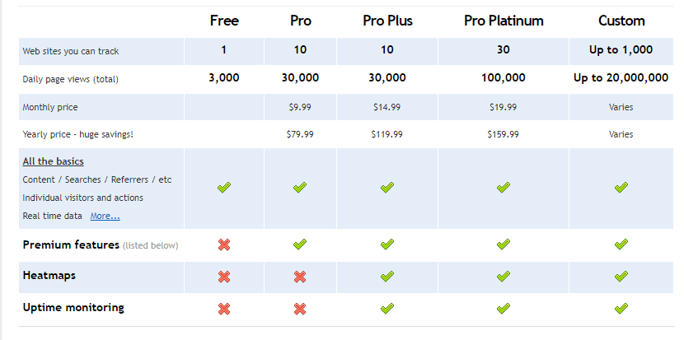The height and width of the screenshot is (340, 684).
Task: Click the red X for Free Heatmaps
Action: tap(224, 277)
